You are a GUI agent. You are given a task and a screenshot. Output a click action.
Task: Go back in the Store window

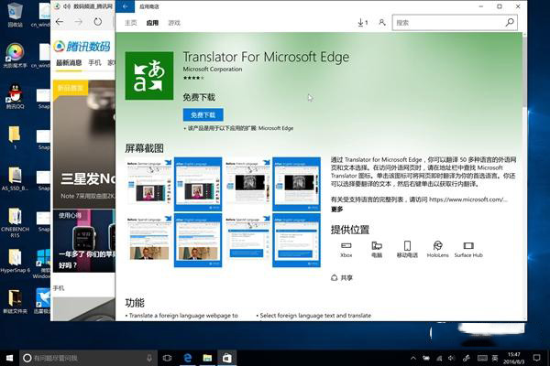tap(125, 6)
